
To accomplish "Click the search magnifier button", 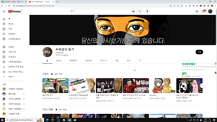I will [140, 11].
